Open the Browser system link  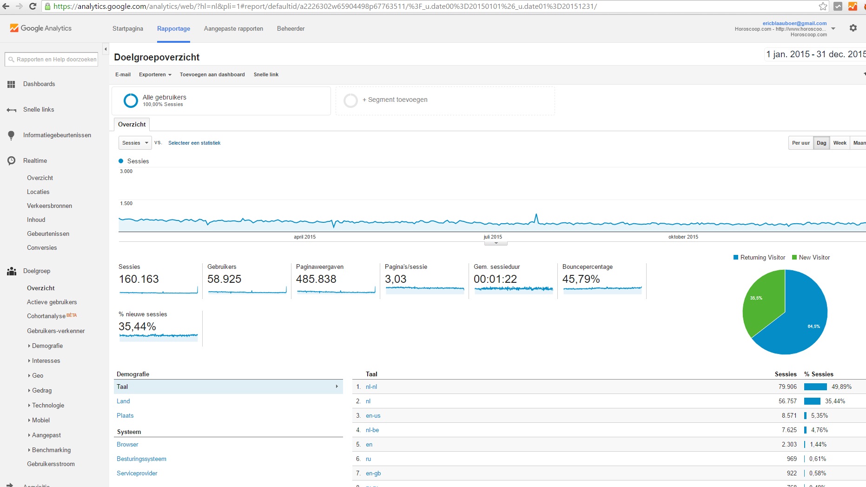127,445
